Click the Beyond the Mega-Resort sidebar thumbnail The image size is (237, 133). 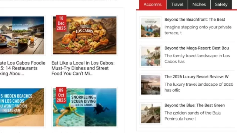[x=151, y=56]
